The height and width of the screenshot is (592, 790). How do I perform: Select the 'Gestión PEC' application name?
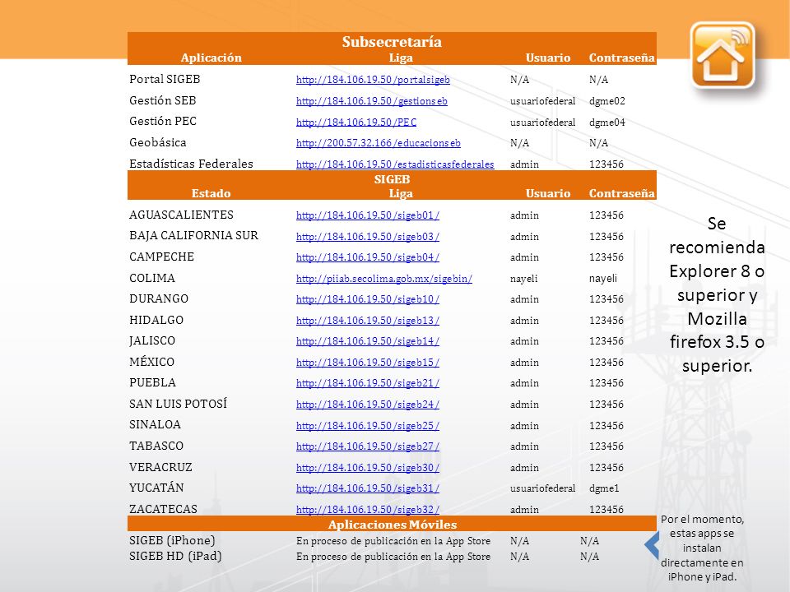(163, 122)
